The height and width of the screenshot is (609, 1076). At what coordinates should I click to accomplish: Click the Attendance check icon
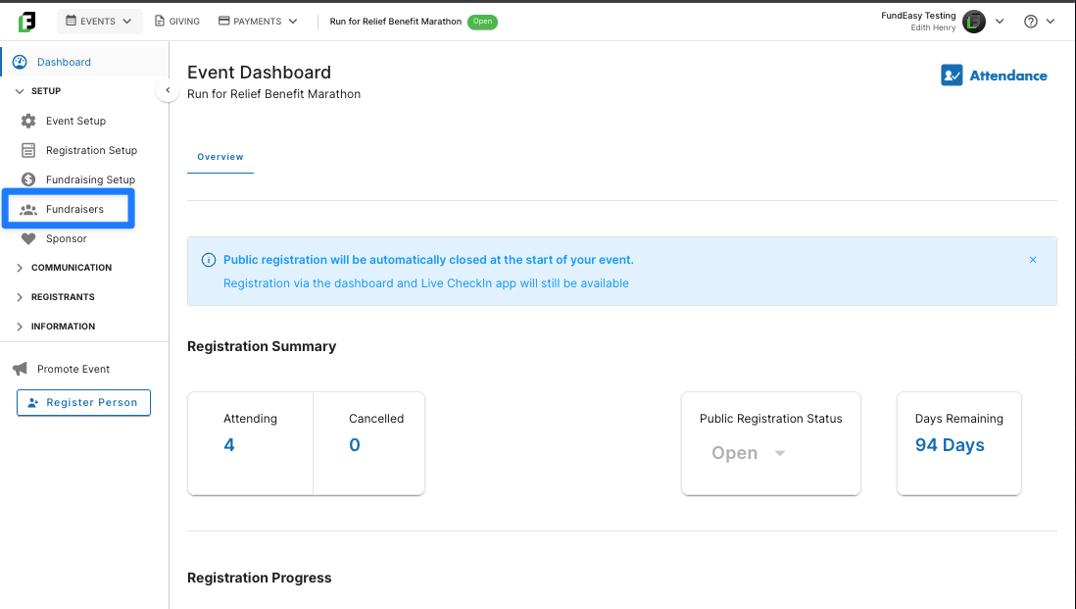pyautogui.click(x=952, y=76)
